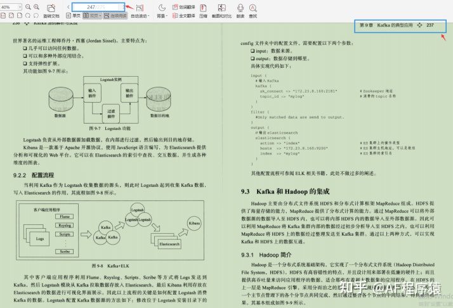
Task: Click the heading 9.3.1 Hadoop 简介
Action: [266, 255]
